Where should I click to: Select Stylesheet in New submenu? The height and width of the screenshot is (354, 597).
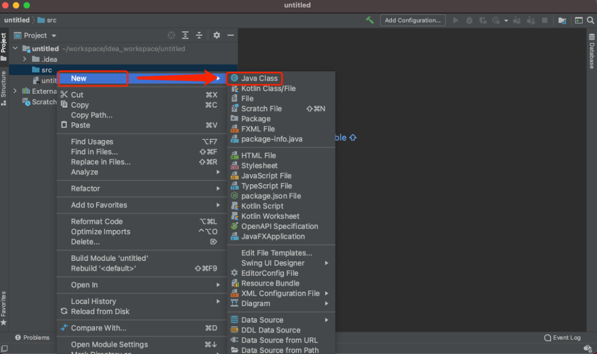tap(281, 165)
